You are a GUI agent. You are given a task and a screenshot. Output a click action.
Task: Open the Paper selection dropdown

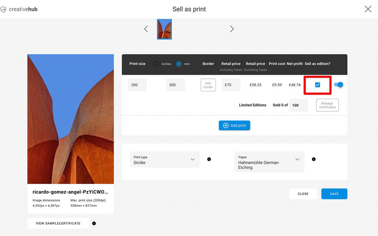pos(298,159)
